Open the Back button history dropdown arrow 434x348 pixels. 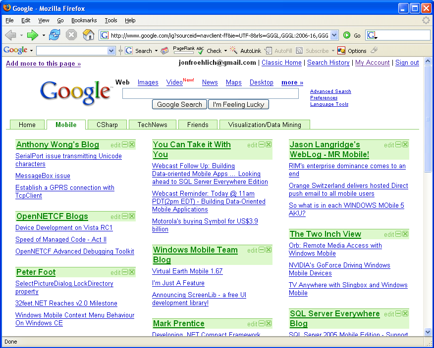click(21, 36)
